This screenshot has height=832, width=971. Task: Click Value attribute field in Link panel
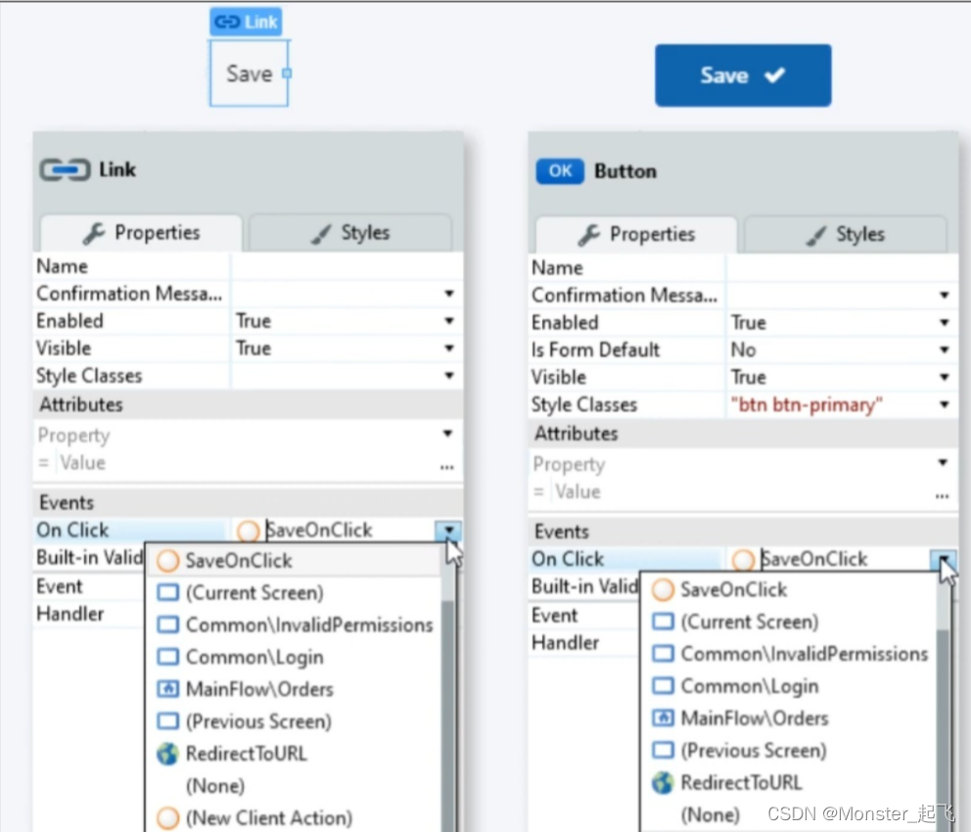point(247,463)
